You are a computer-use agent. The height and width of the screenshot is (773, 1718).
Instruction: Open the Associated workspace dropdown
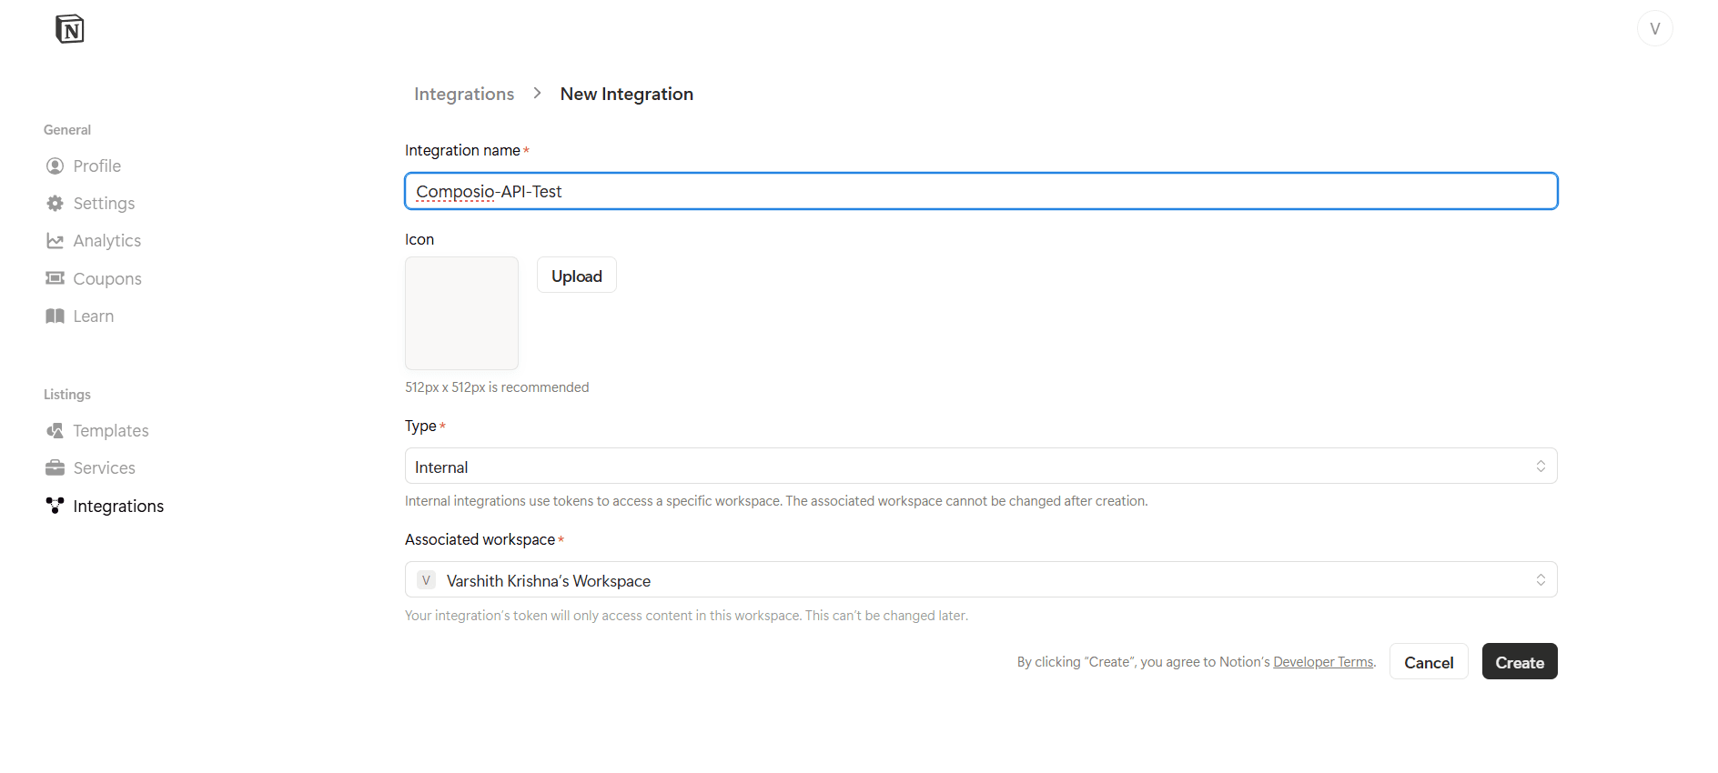click(981, 579)
